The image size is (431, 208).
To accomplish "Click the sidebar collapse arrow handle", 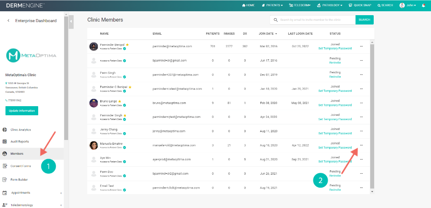I will pyautogui.click(x=71, y=22).
